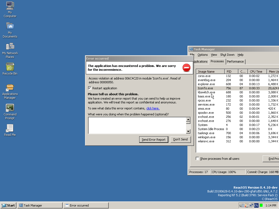
Task: Open the Help menu in Task Manager
Action: tap(240, 55)
